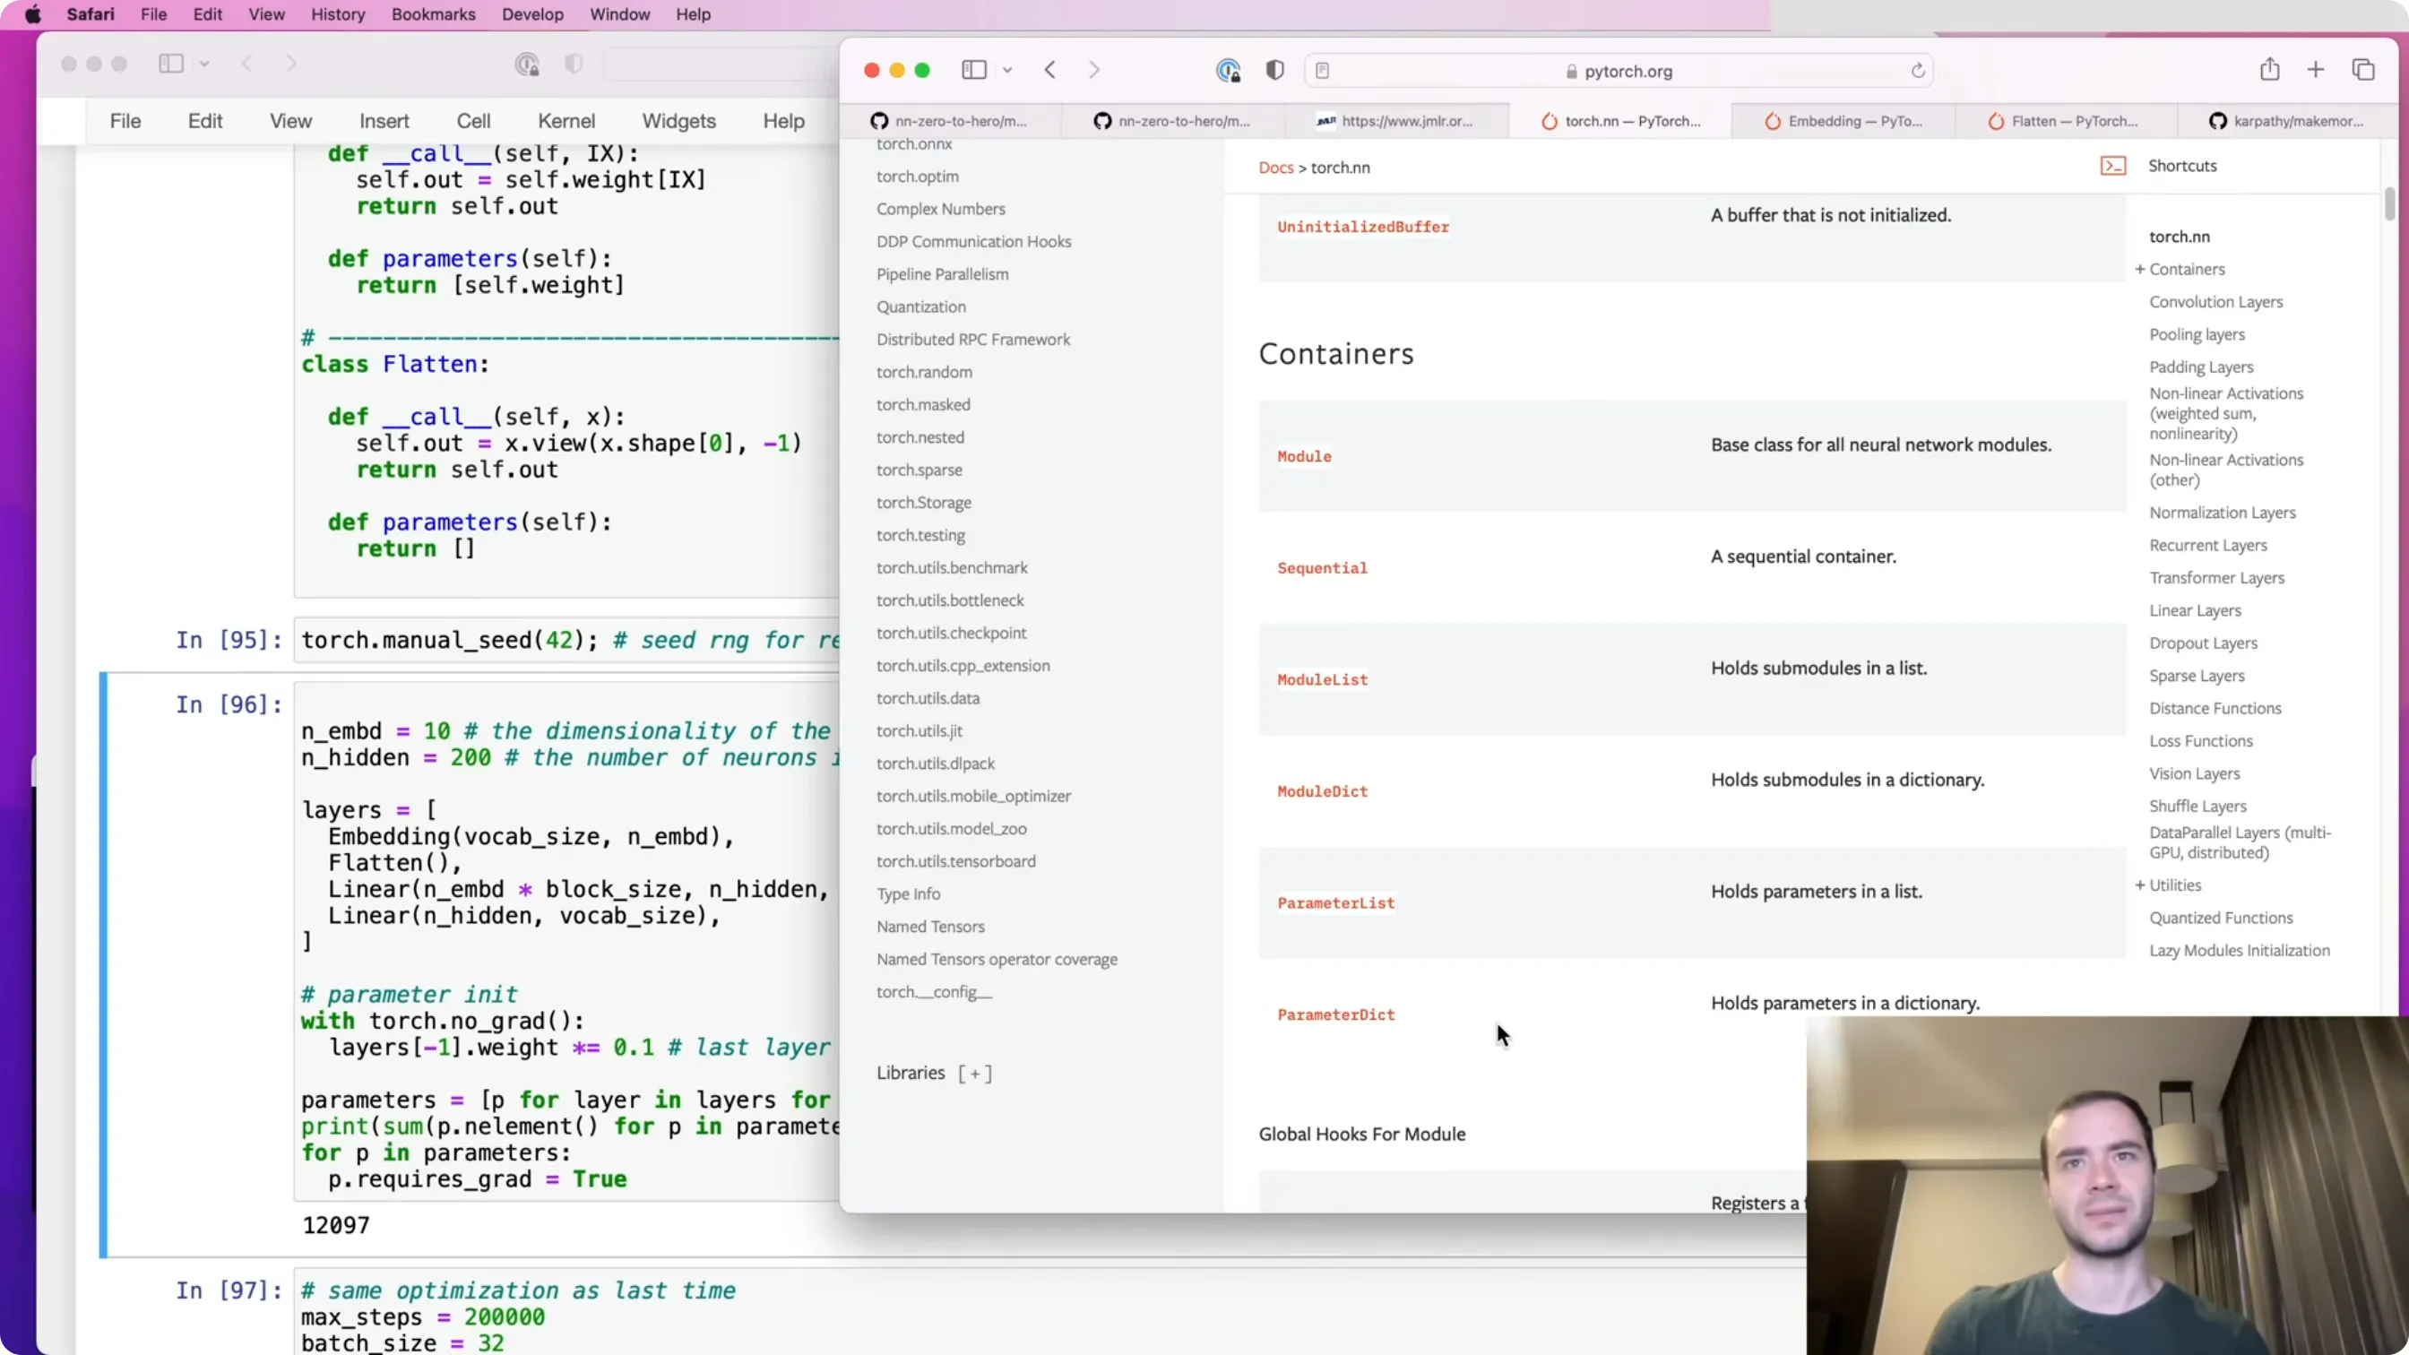Click the half-shield content blocker icon
The height and width of the screenshot is (1355, 2409).
pos(1274,70)
